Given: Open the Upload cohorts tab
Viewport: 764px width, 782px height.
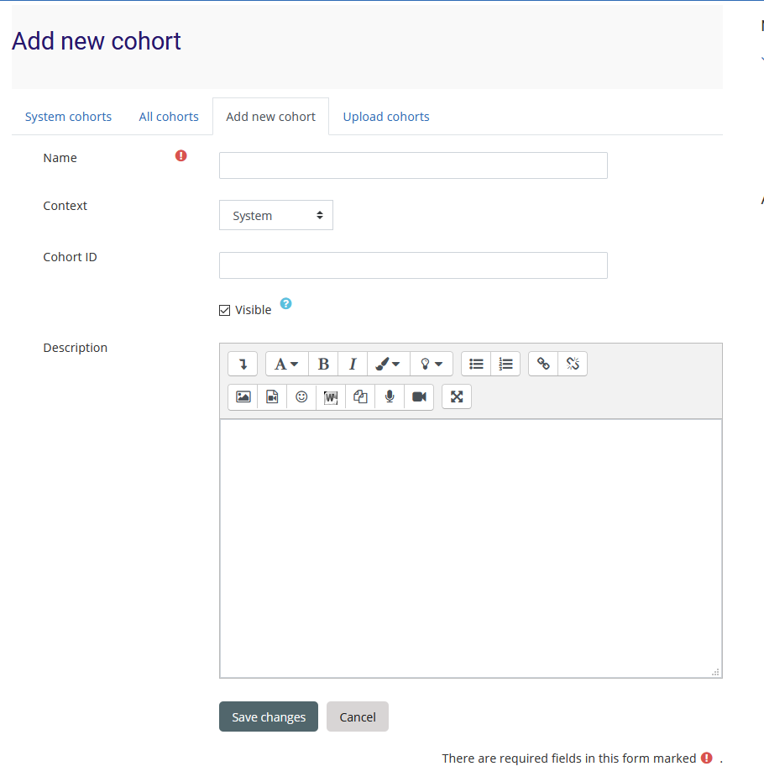Looking at the screenshot, I should point(386,117).
